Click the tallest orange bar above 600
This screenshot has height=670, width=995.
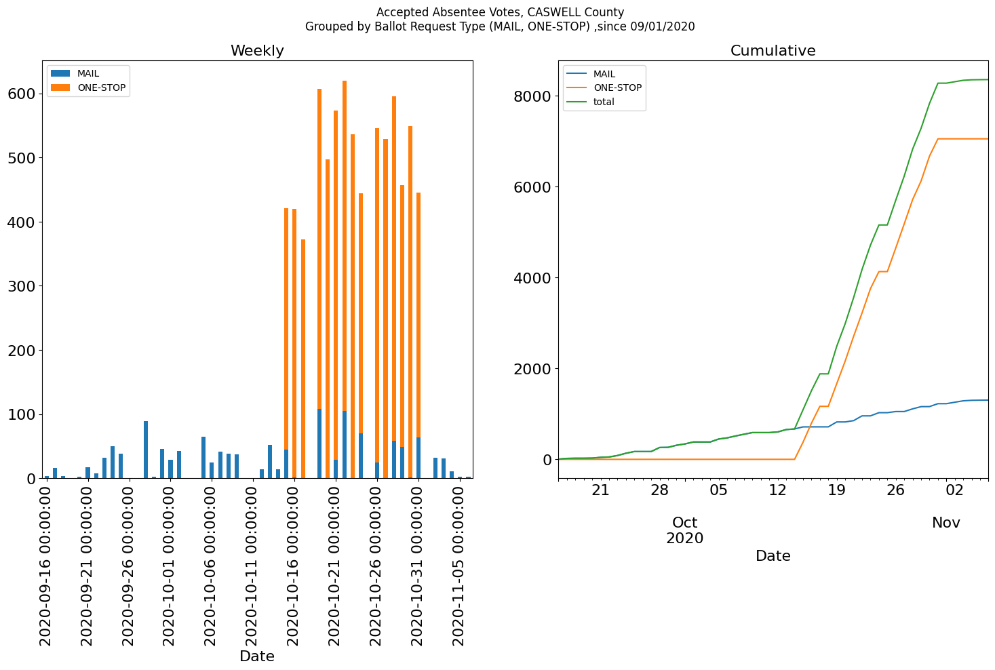pos(345,245)
